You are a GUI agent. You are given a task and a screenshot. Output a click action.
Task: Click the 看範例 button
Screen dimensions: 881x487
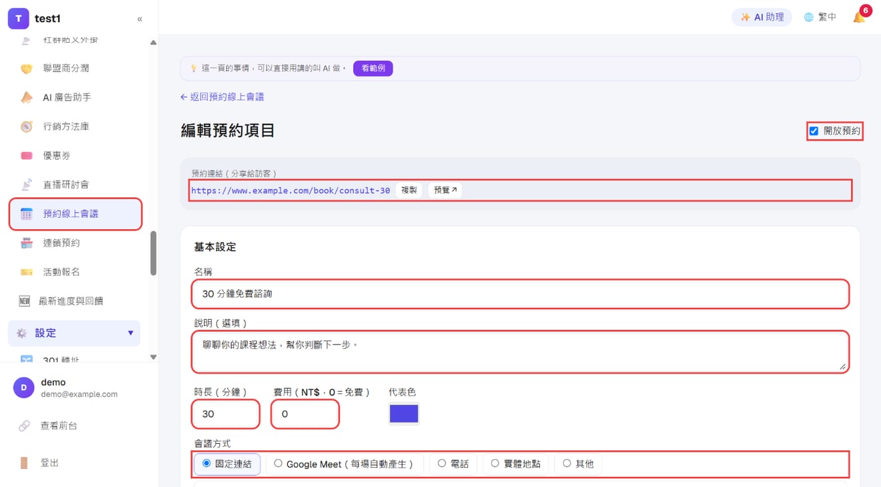pyautogui.click(x=373, y=68)
